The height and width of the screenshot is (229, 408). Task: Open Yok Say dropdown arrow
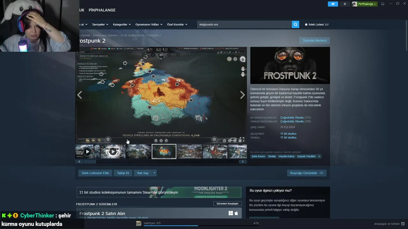pos(155,173)
